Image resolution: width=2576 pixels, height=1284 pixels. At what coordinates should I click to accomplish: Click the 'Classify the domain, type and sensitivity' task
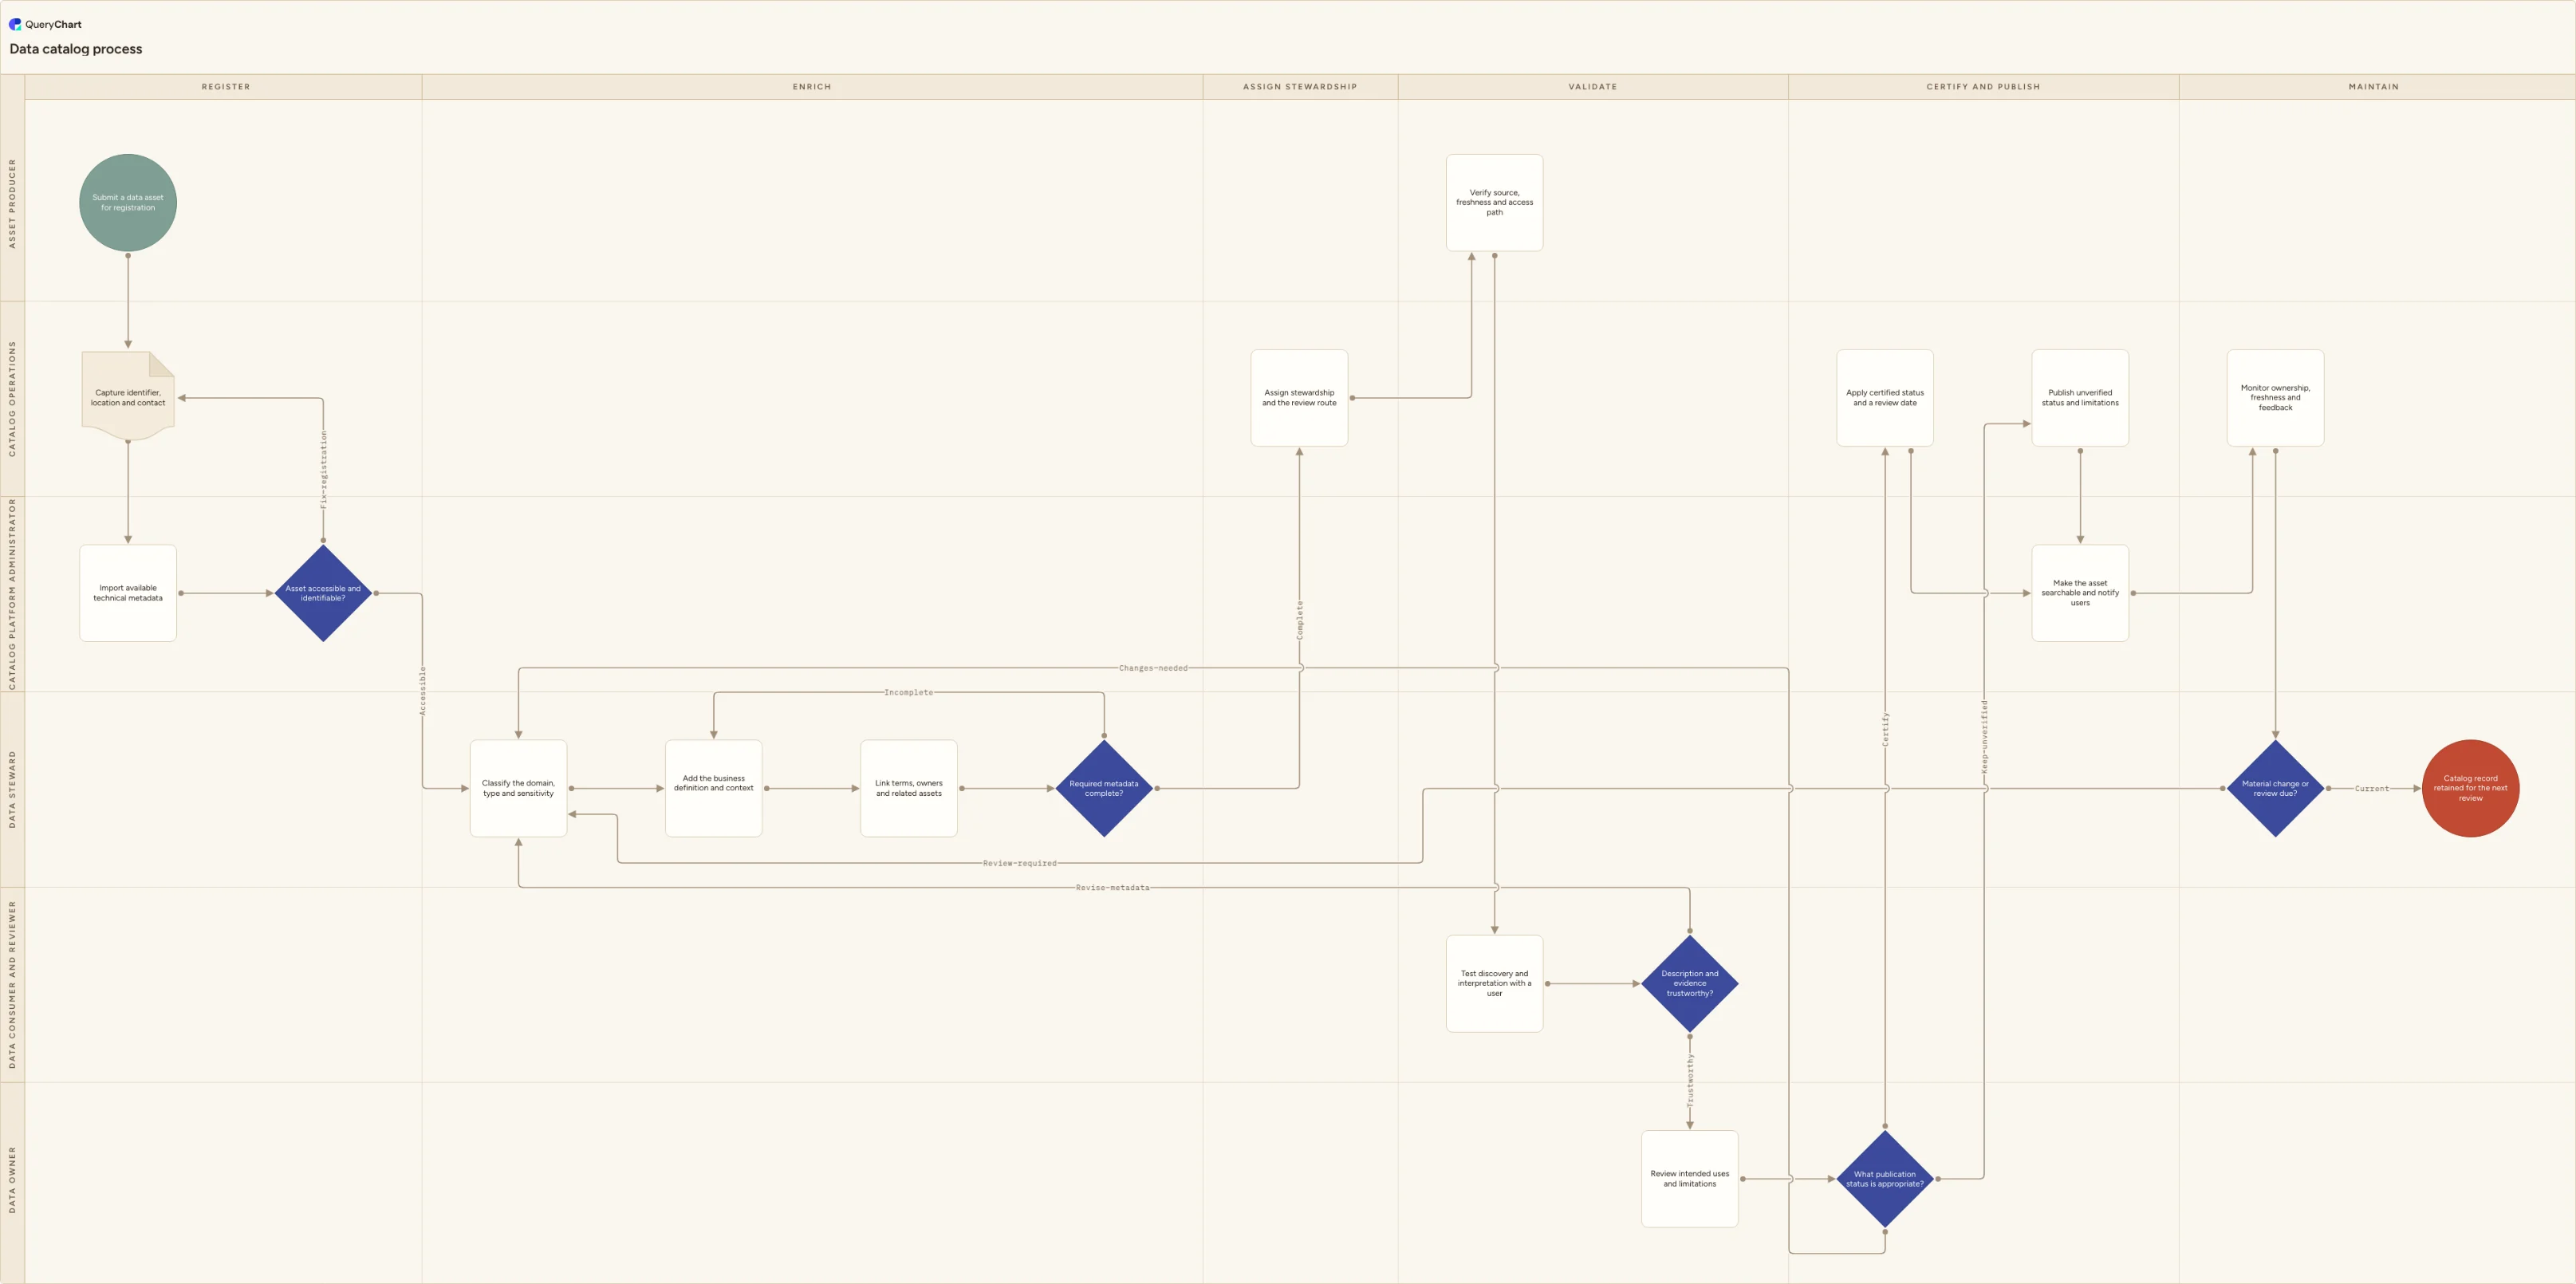point(518,788)
